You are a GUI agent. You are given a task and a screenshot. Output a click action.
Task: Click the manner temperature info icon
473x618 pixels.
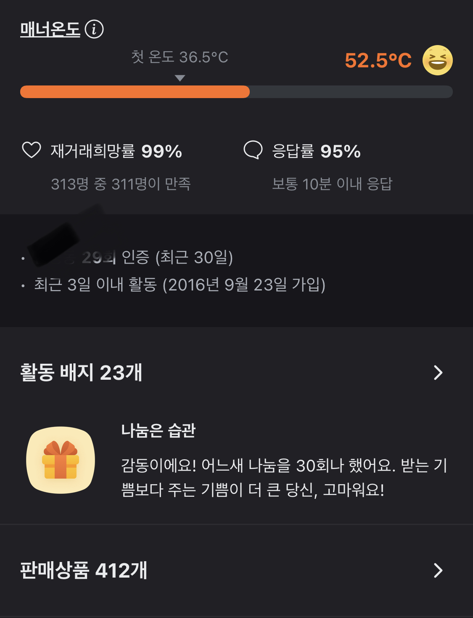pyautogui.click(x=94, y=29)
